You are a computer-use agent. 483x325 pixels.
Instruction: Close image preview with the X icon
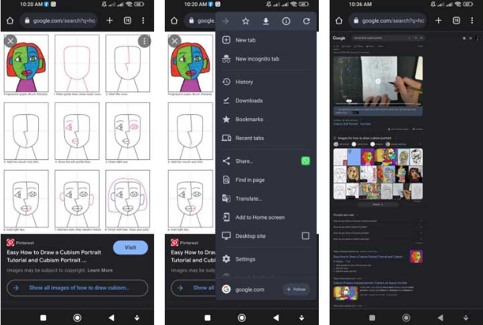[10, 41]
